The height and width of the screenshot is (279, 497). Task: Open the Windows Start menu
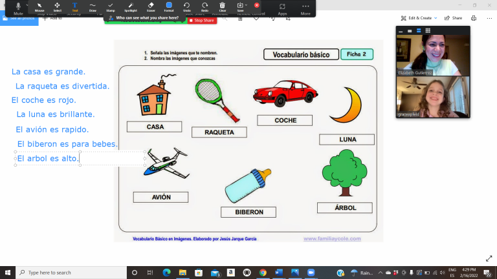coord(8,273)
